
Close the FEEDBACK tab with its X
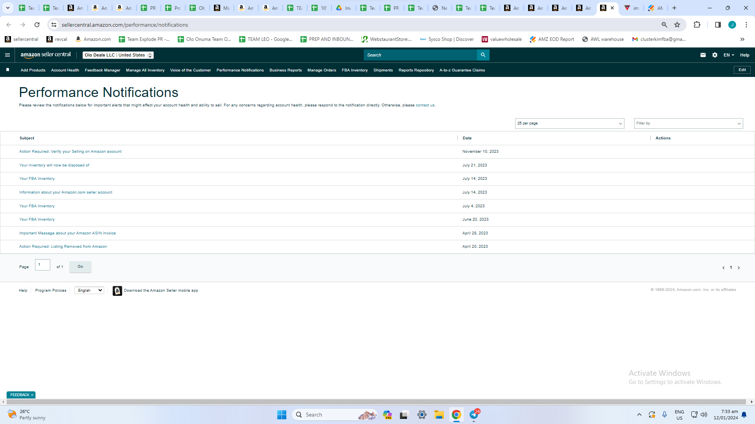pyautogui.click(x=32, y=395)
